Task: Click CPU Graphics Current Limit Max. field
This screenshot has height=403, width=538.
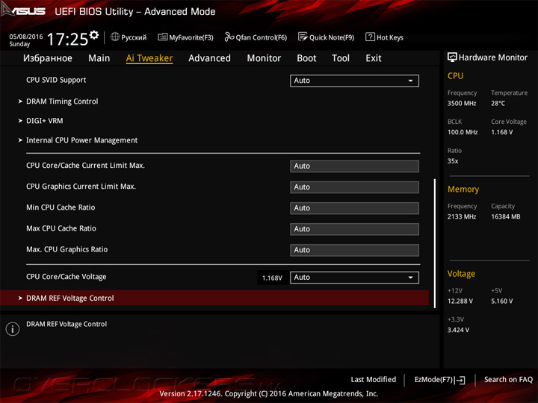Action: [354, 187]
